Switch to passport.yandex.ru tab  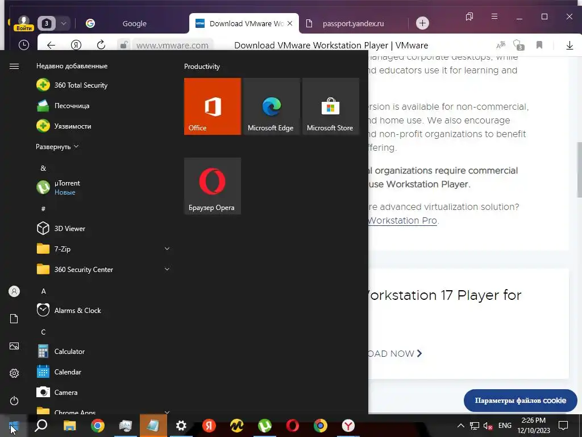[x=352, y=23]
